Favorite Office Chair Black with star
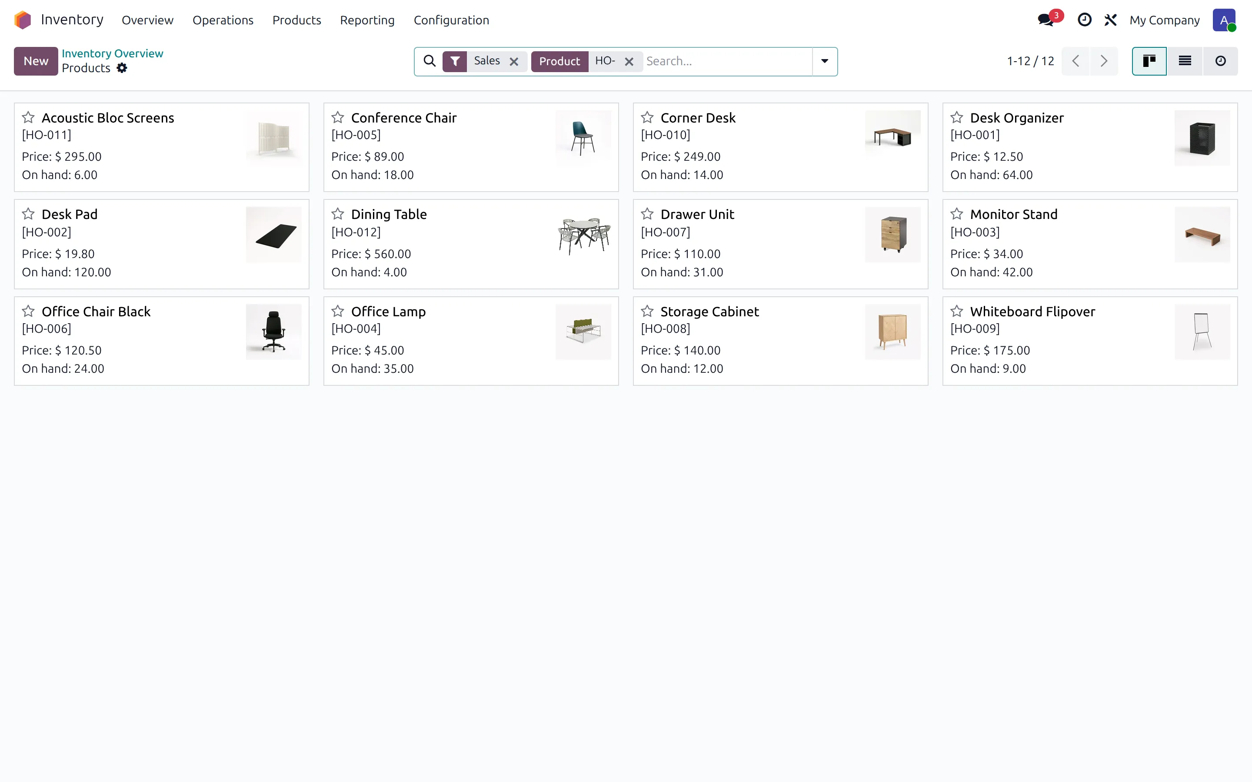Viewport: 1252px width, 782px height. click(28, 311)
